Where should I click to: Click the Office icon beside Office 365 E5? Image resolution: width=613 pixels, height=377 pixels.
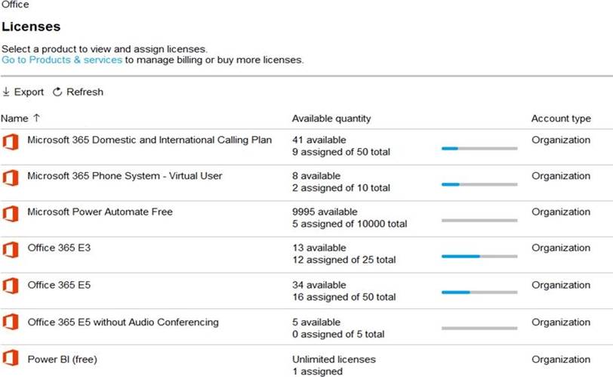pyautogui.click(x=10, y=286)
